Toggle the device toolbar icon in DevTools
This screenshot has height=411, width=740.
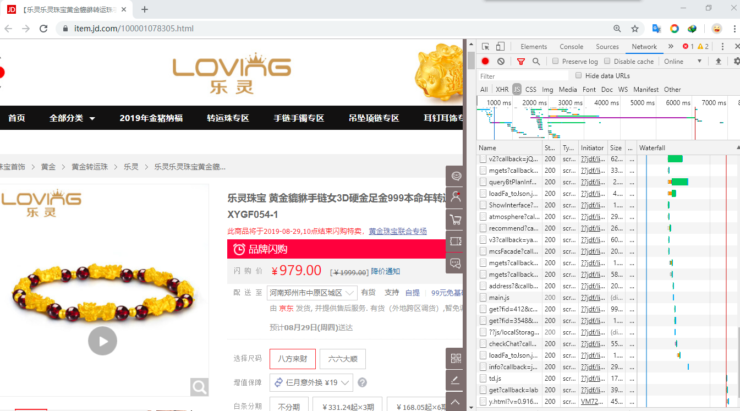[x=500, y=47]
